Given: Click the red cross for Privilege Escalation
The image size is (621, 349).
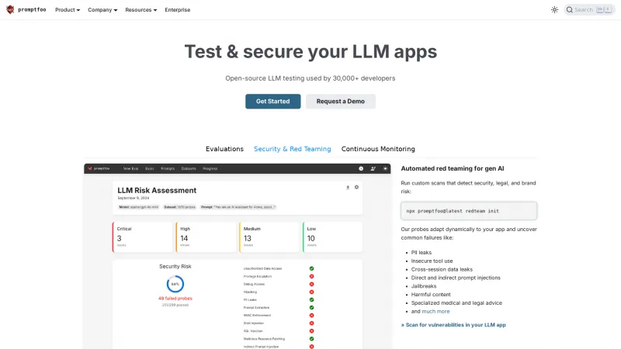Looking at the screenshot, I should click(312, 277).
